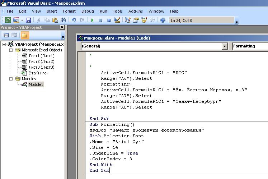Click the MsgBox code line
Viewport: 268px width, 179px height.
[x=147, y=130]
